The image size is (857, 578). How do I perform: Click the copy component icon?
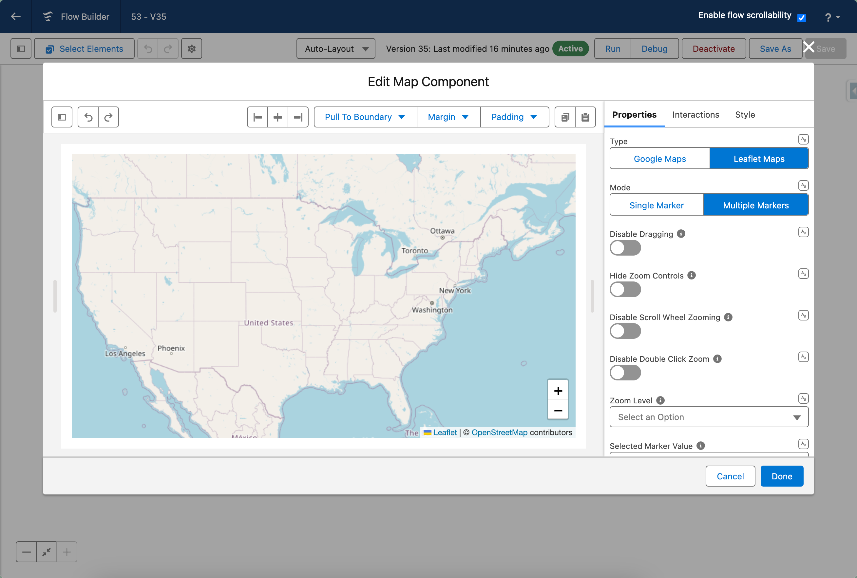(x=565, y=117)
